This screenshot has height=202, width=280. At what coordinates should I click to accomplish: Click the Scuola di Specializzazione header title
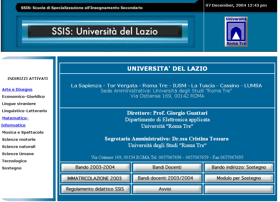tap(82, 8)
